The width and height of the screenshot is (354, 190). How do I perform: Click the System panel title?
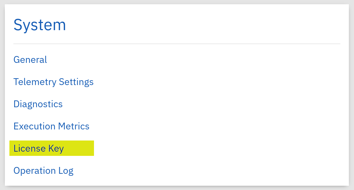coord(40,24)
